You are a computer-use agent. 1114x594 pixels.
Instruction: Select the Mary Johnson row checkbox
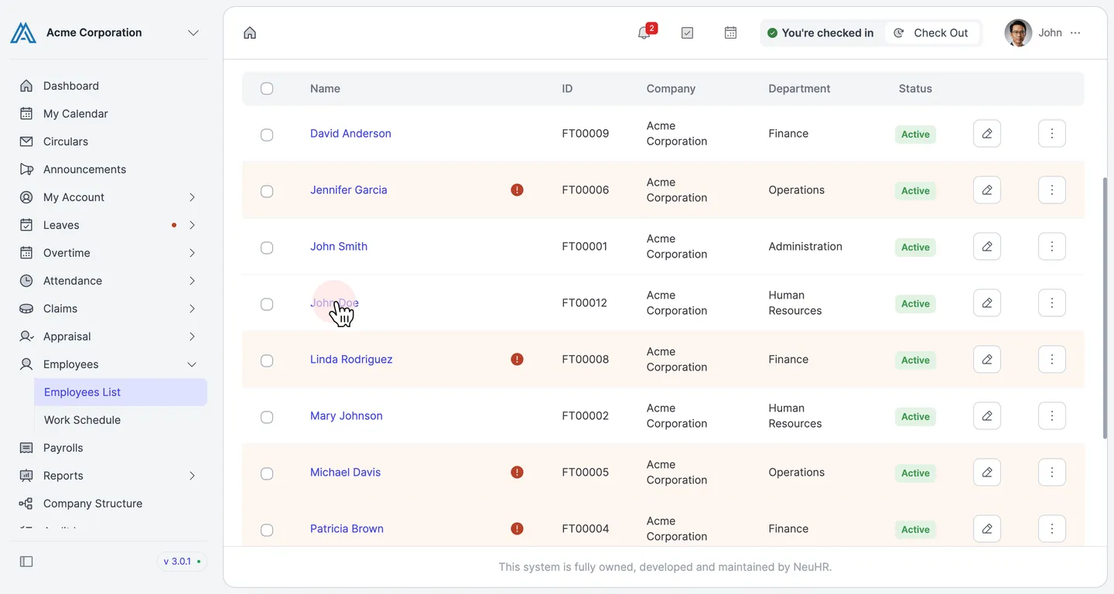[x=267, y=417]
